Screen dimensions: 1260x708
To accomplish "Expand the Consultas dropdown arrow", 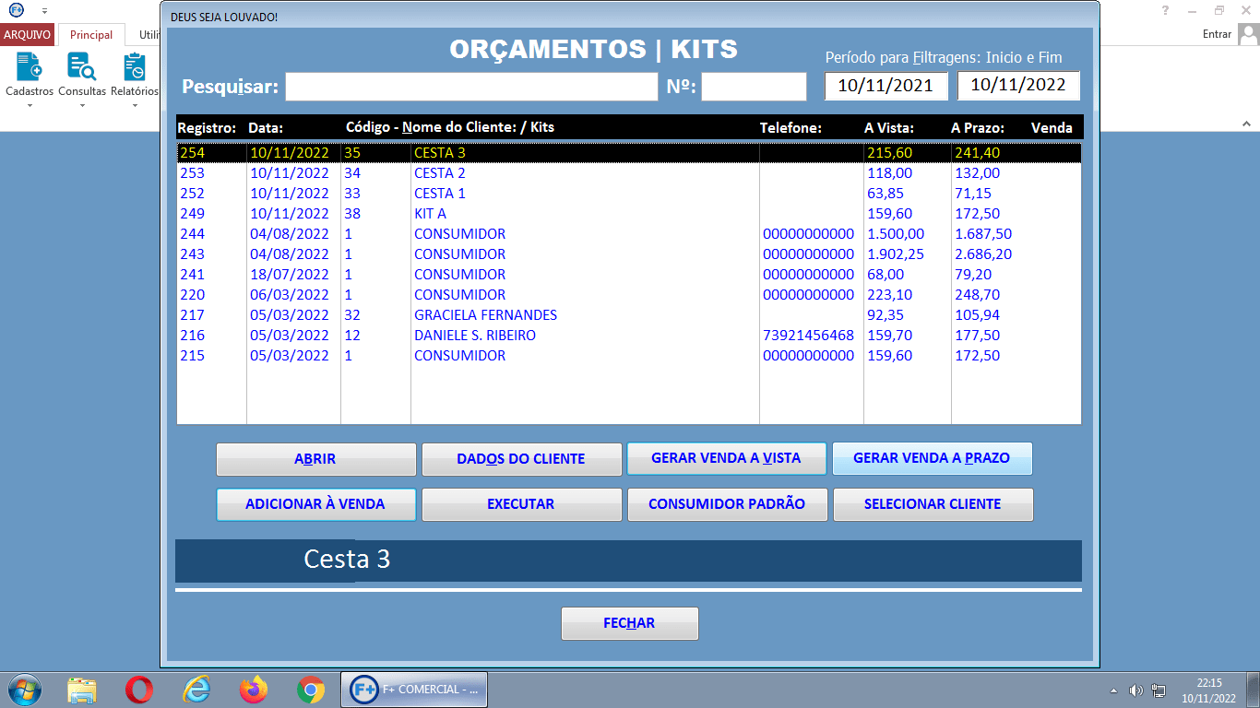I will [x=82, y=105].
